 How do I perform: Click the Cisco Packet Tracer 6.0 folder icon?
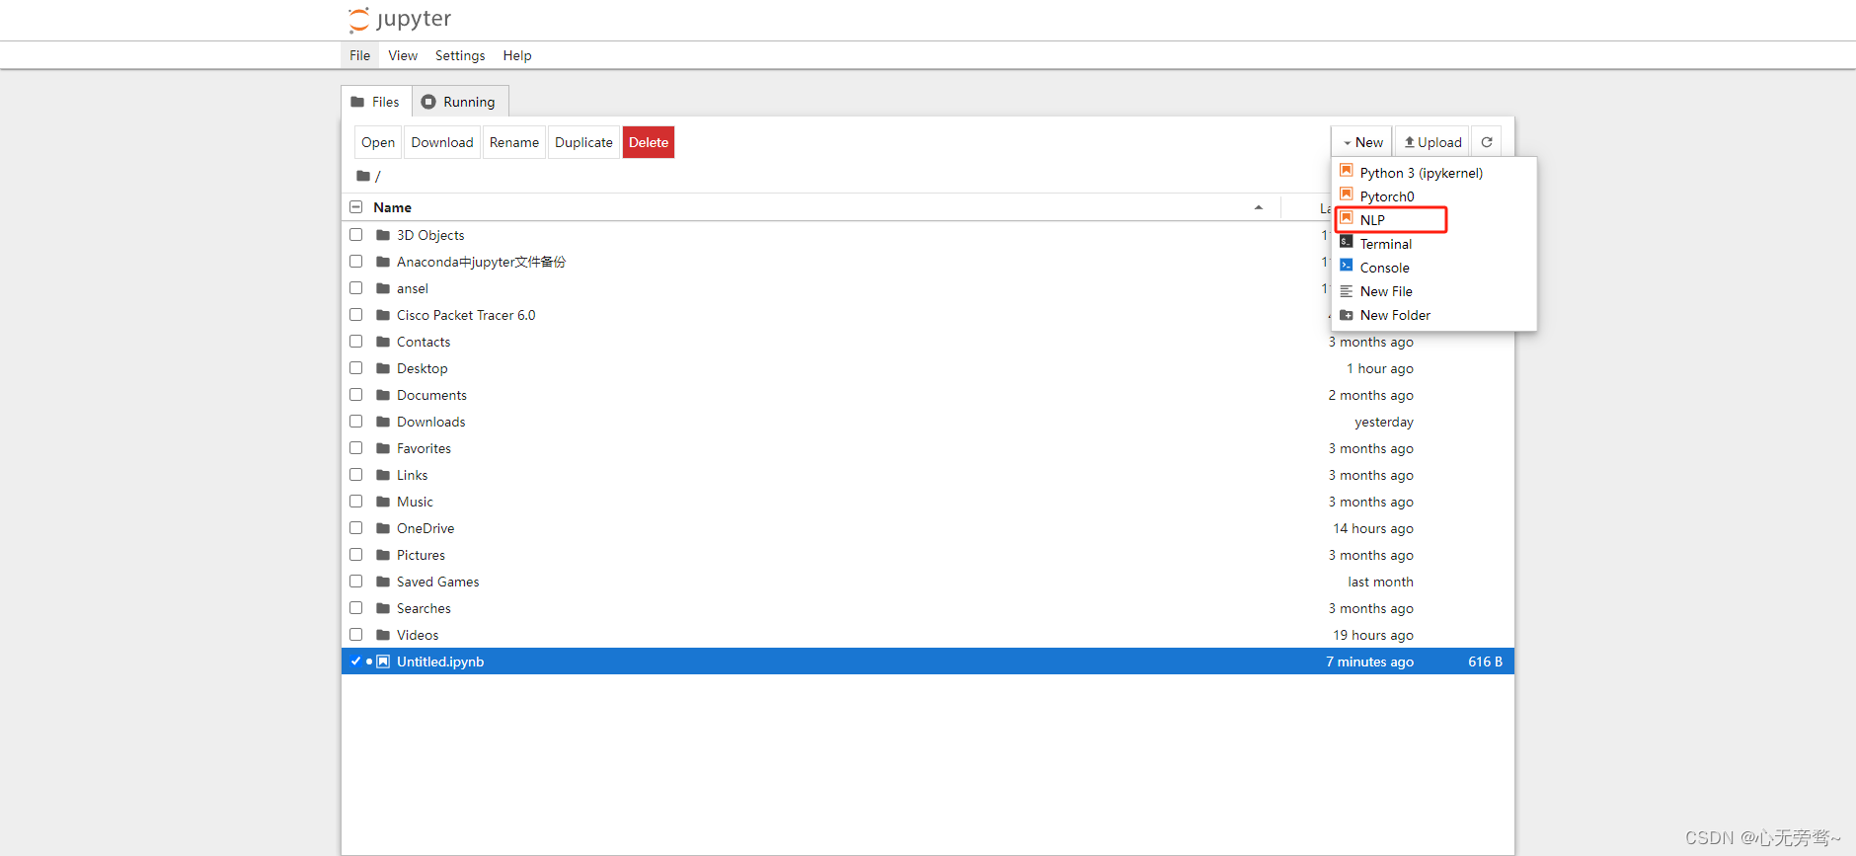point(383,315)
